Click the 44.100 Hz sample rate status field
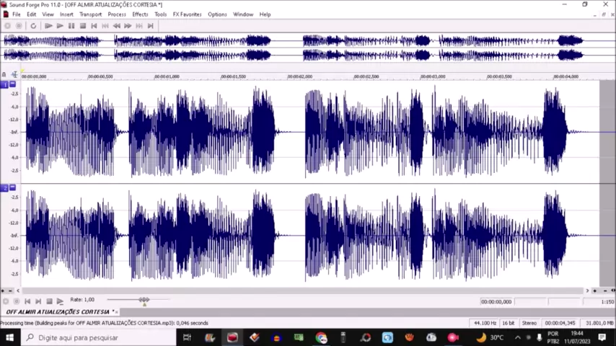Viewport: 616px width, 346px height. (x=483, y=323)
